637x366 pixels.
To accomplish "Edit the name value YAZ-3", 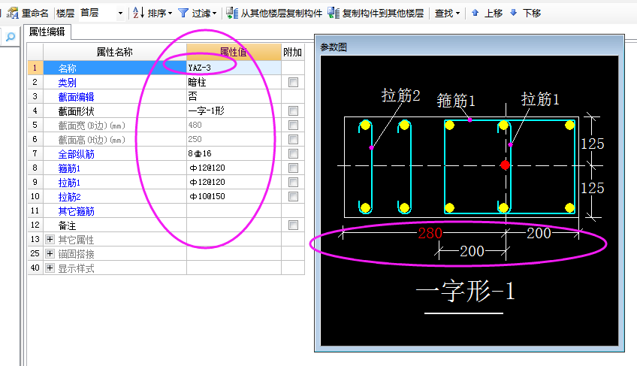I will pyautogui.click(x=234, y=68).
